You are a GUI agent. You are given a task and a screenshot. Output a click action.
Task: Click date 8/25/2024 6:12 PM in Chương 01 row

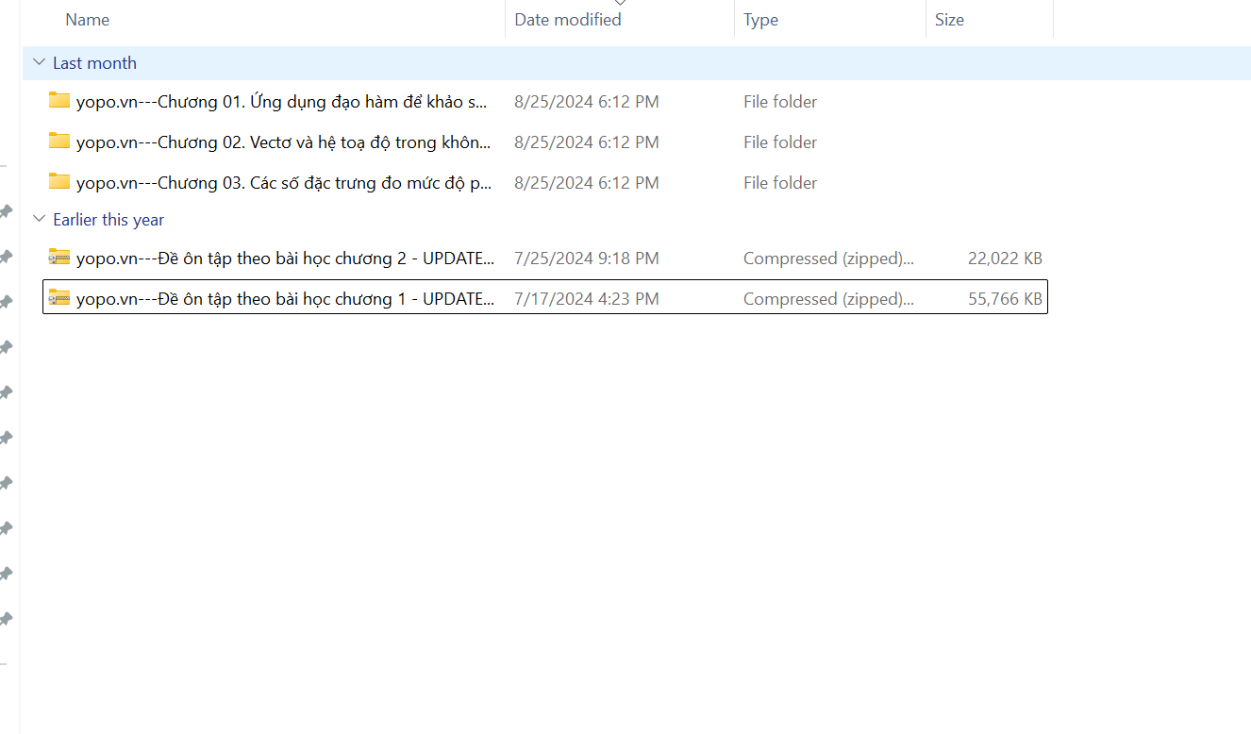[586, 102]
